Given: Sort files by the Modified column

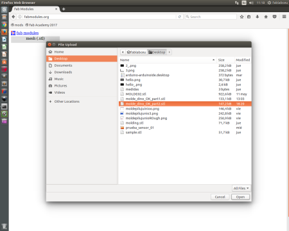Looking at the screenshot, I should point(243,60).
